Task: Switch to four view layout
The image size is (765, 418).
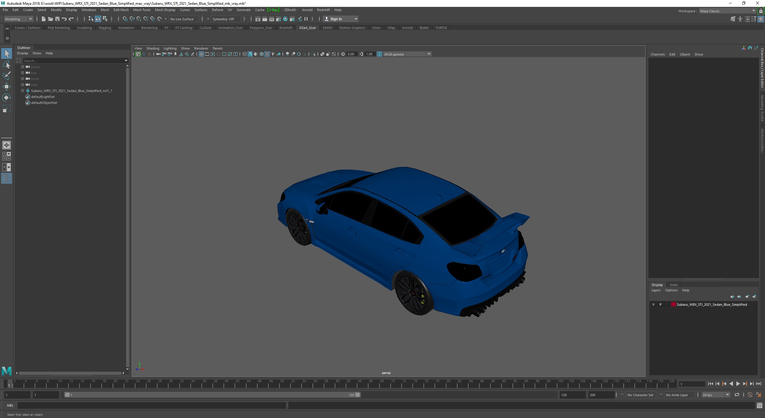Action: [x=7, y=156]
